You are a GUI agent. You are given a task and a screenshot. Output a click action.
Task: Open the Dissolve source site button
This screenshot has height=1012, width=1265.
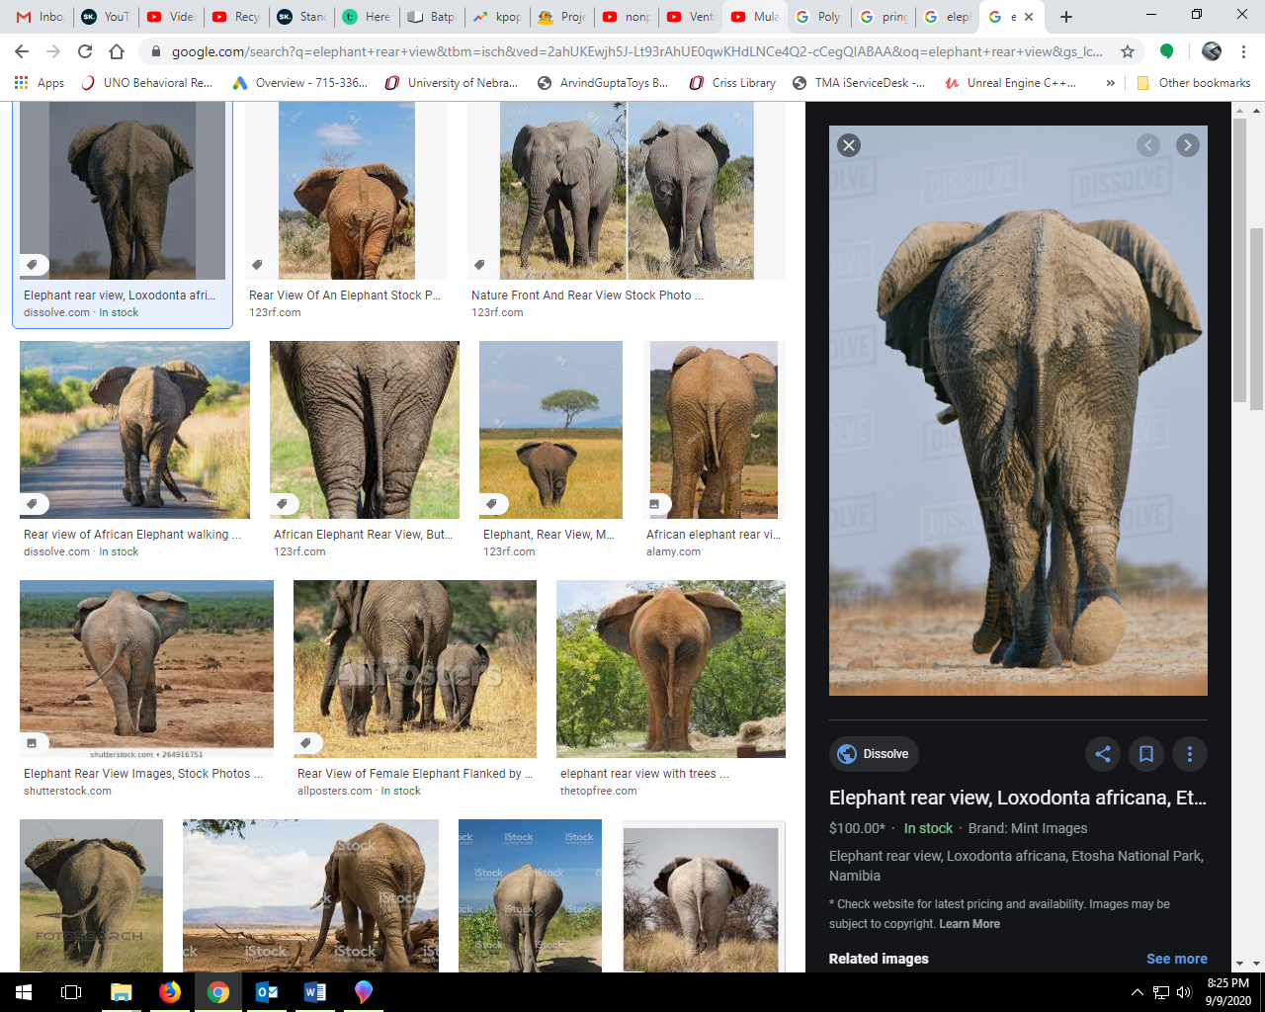point(874,754)
